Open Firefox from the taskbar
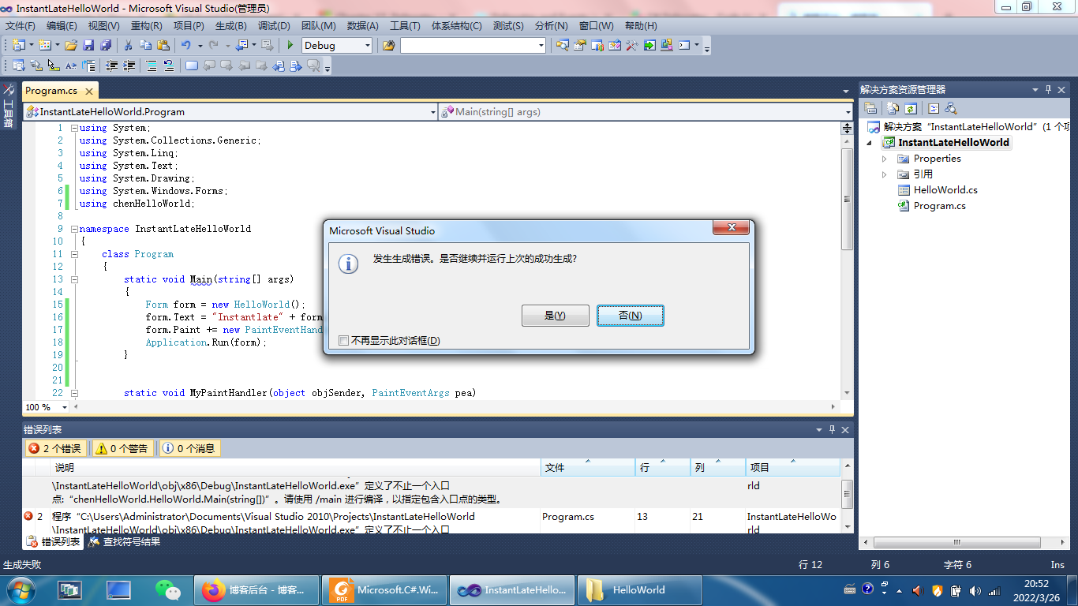Viewport: 1078px width, 606px height. click(256, 589)
